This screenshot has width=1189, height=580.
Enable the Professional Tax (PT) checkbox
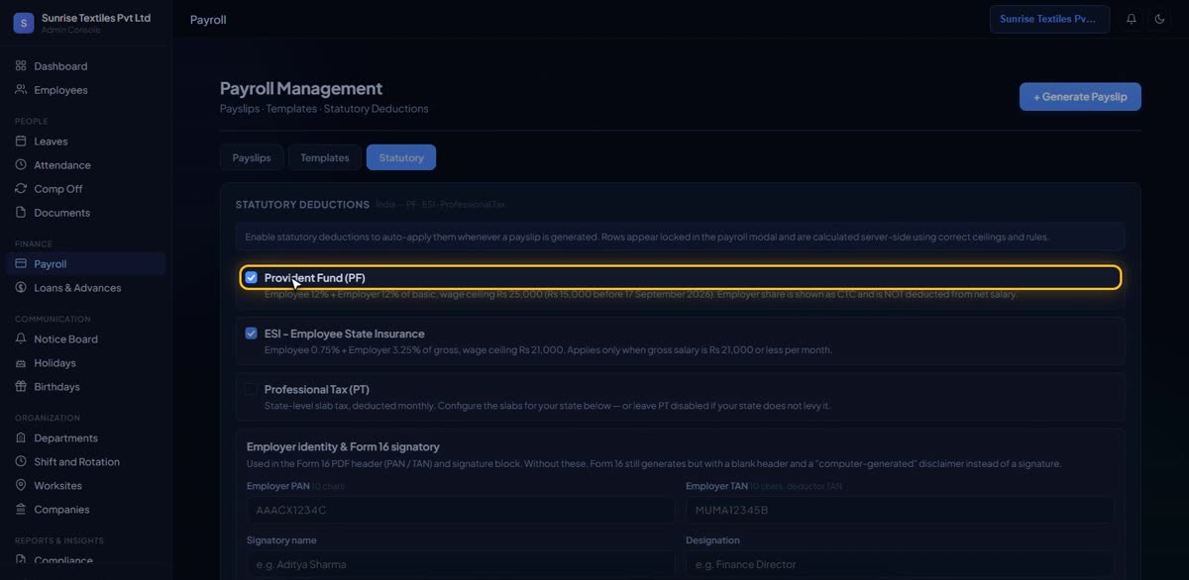252,389
